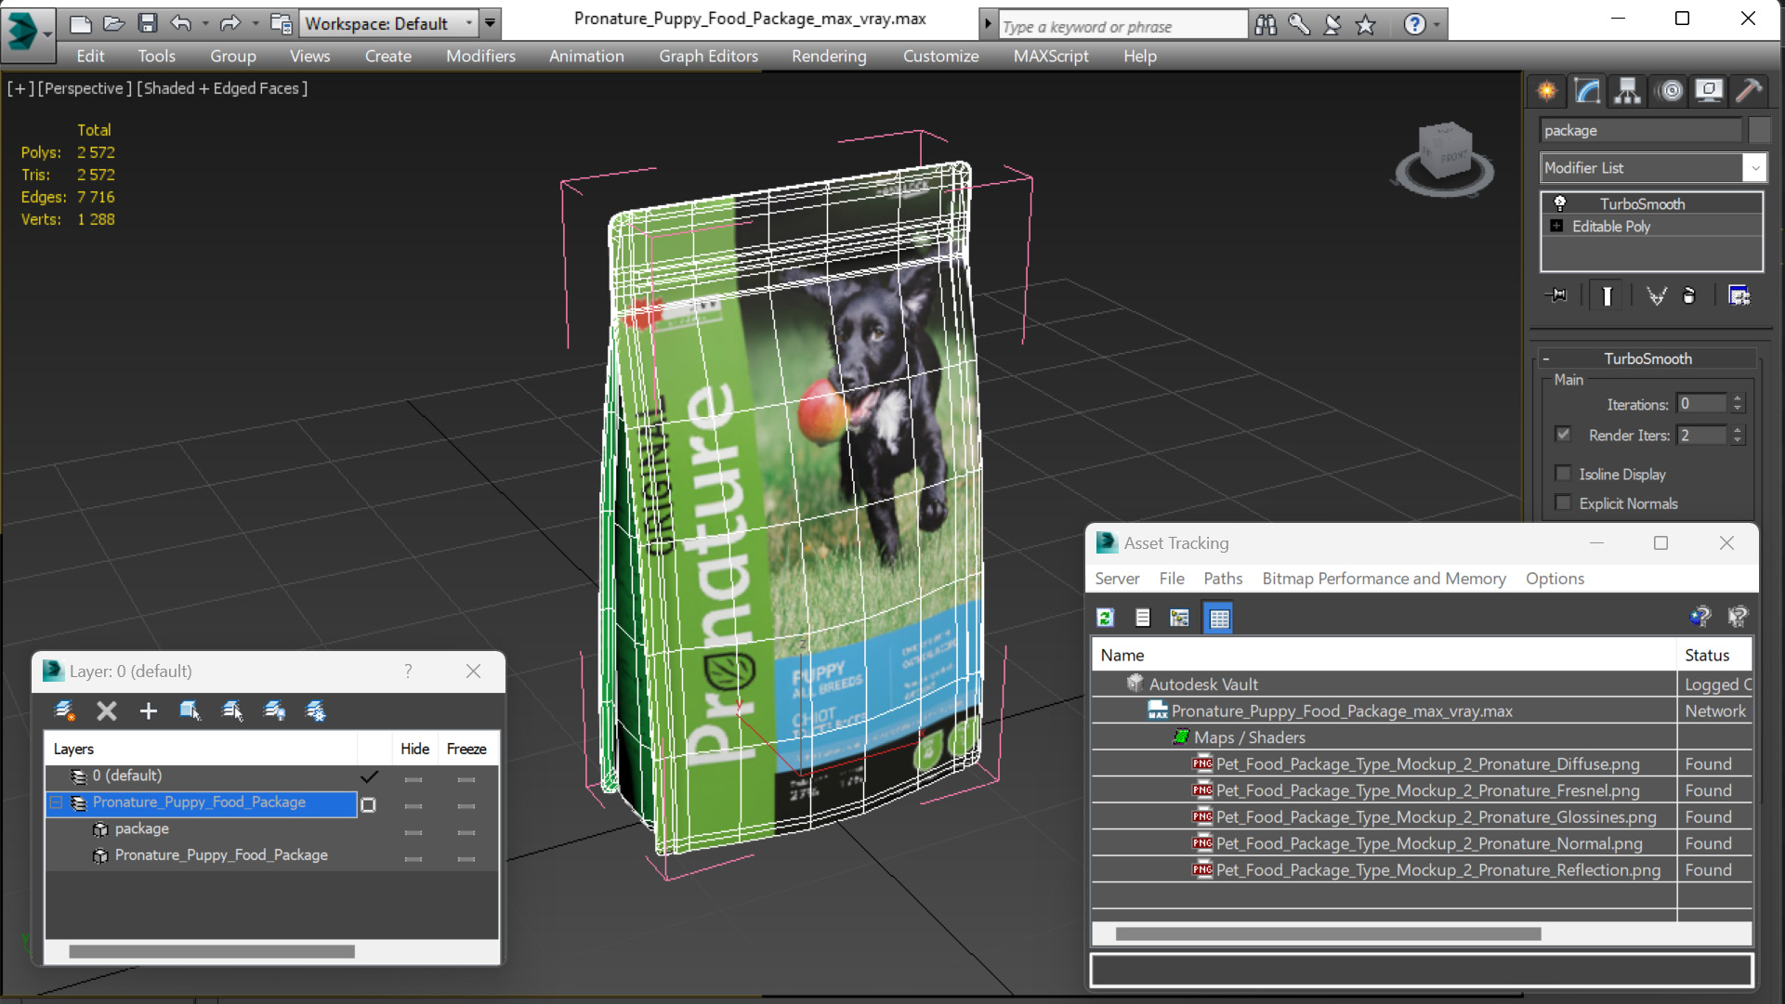Click the Undo arrow icon
1785x1004 pixels.
pos(181,23)
